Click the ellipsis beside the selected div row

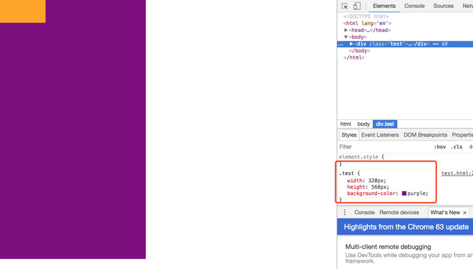[341, 44]
